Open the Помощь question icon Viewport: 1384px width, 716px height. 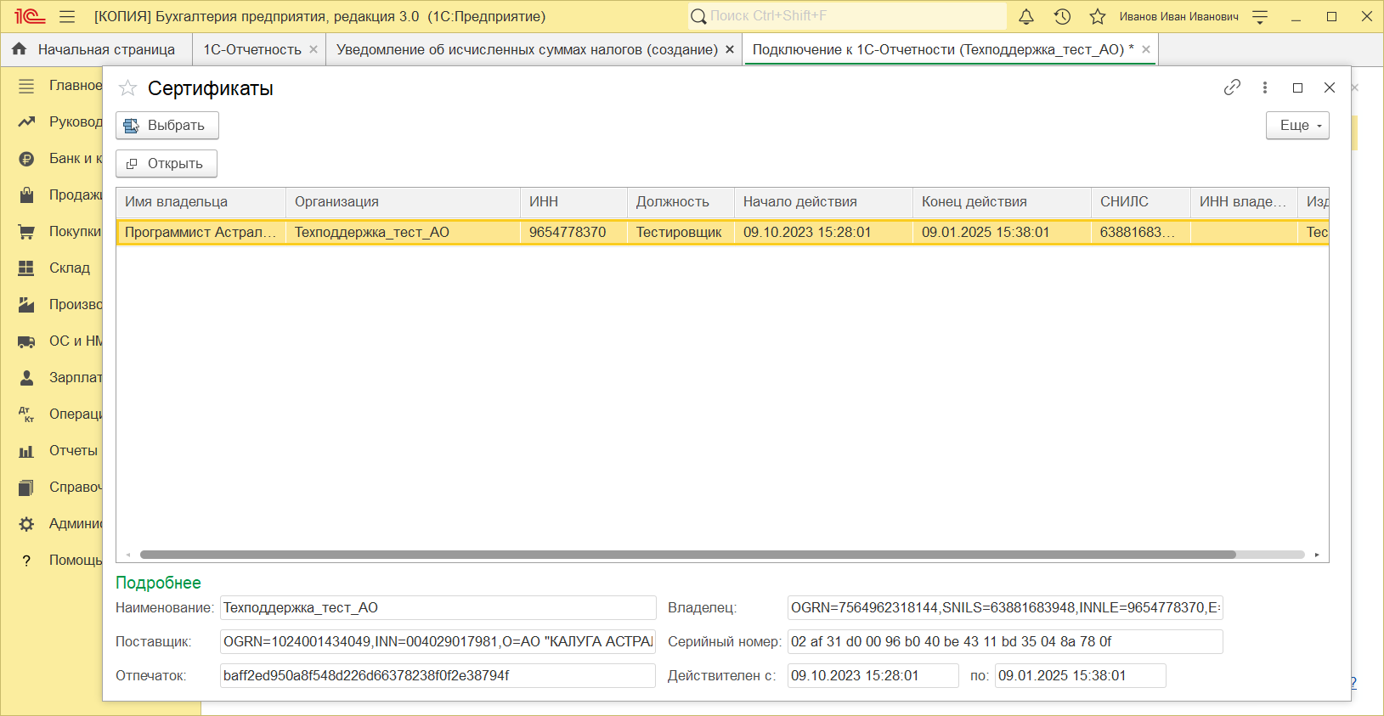(26, 561)
